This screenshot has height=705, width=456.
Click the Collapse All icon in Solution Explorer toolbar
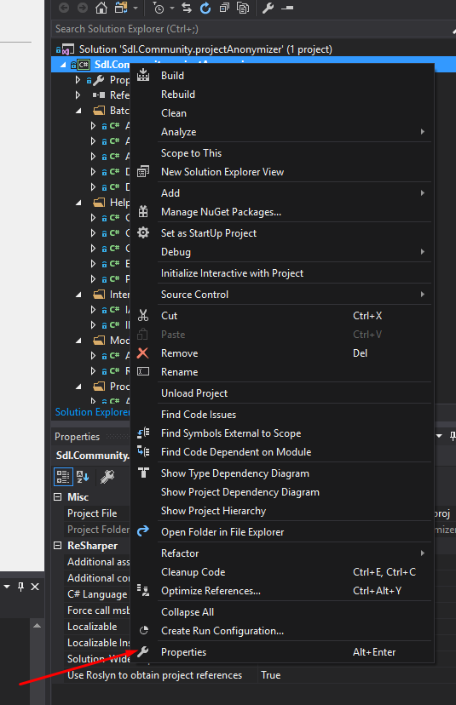point(224,8)
